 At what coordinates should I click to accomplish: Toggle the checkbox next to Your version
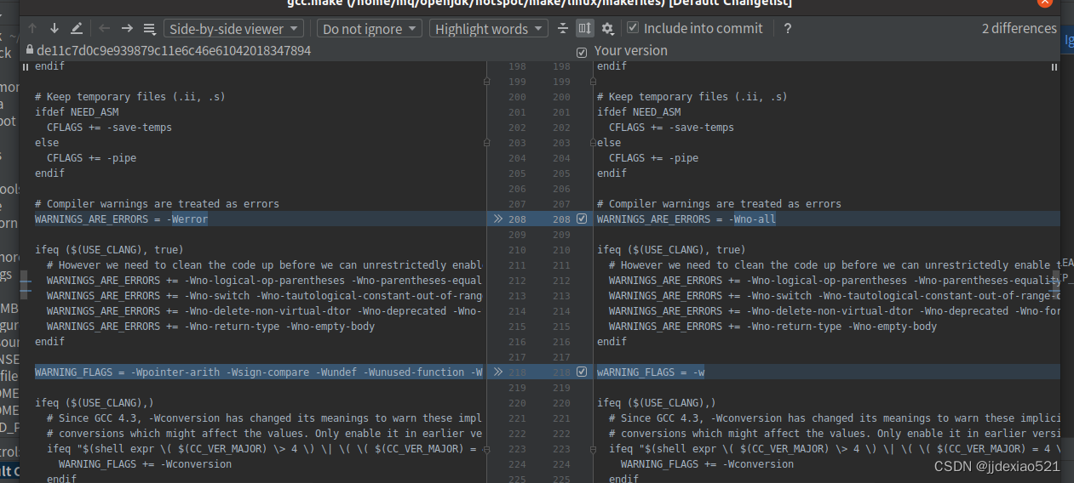[582, 52]
